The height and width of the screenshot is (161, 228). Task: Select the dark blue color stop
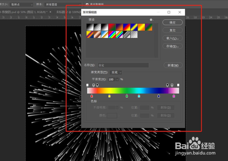(159, 96)
